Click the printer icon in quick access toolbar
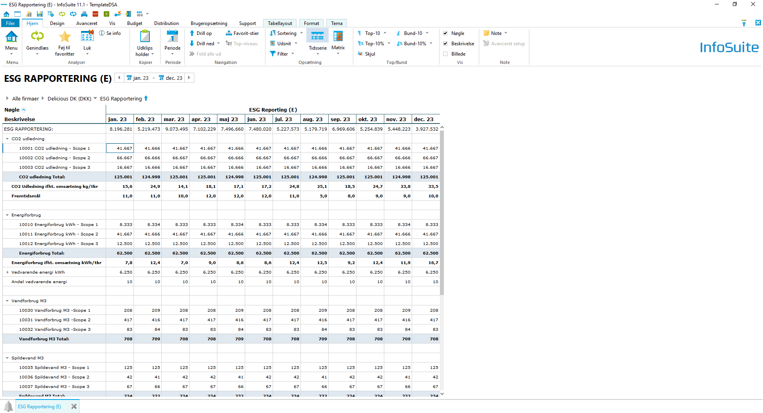This screenshot has height=413, width=763. click(84, 14)
